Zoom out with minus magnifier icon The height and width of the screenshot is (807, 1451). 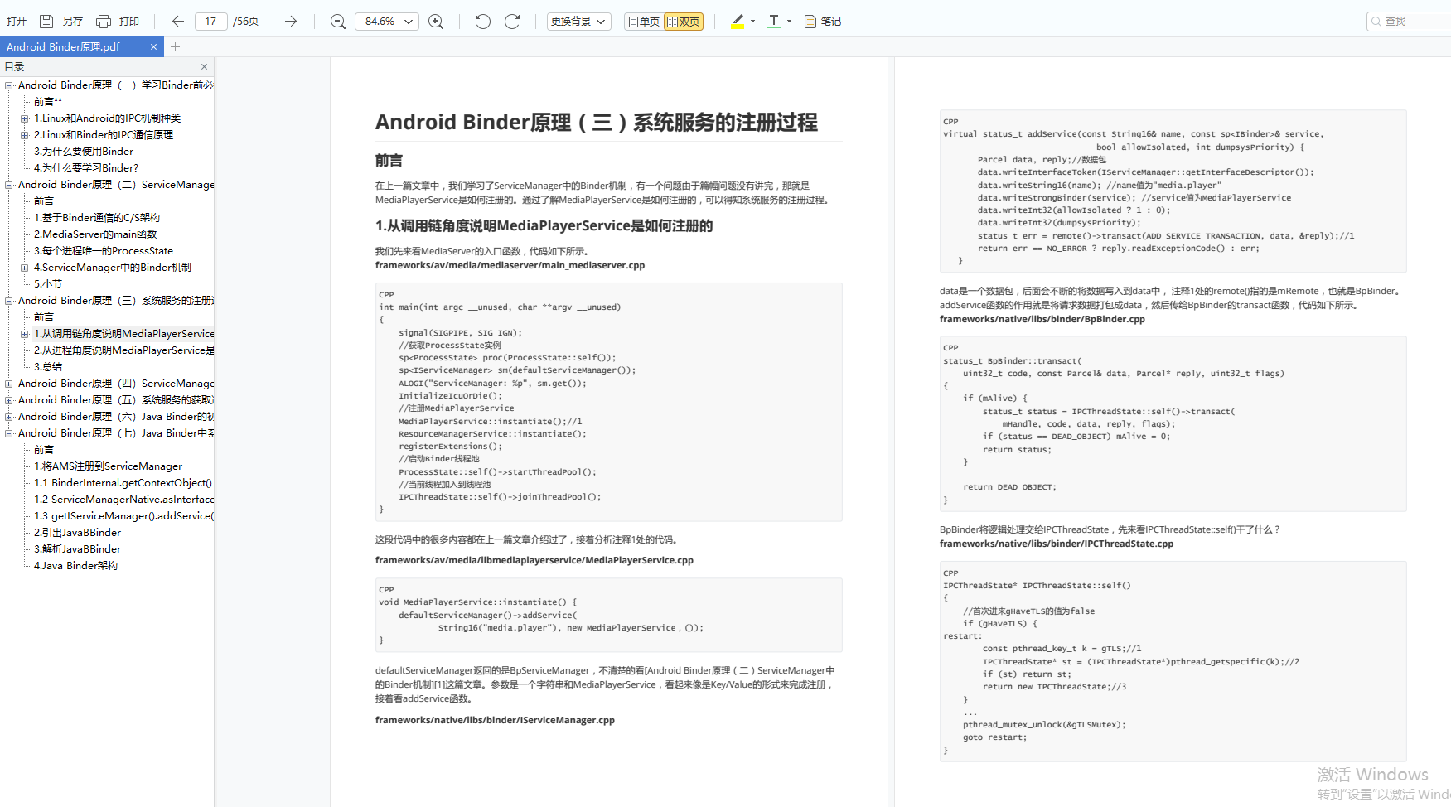pyautogui.click(x=337, y=22)
